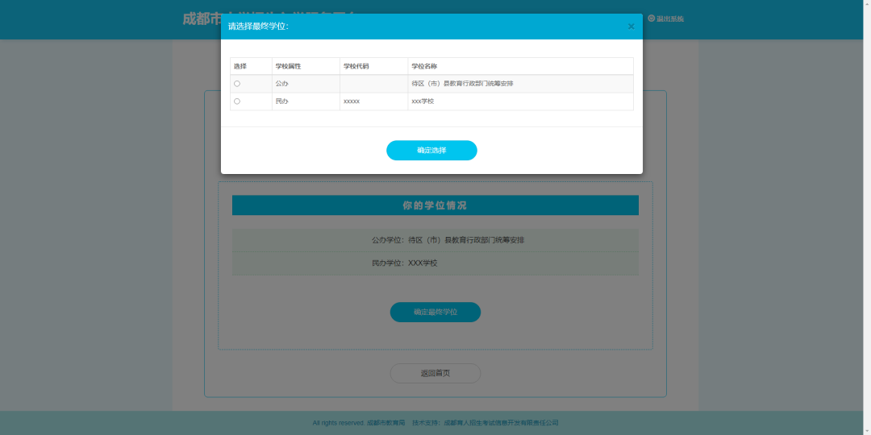Click 待区（市）县教育行政部门统筹安排 in the dialog table
This screenshot has height=435, width=871.
(462, 84)
